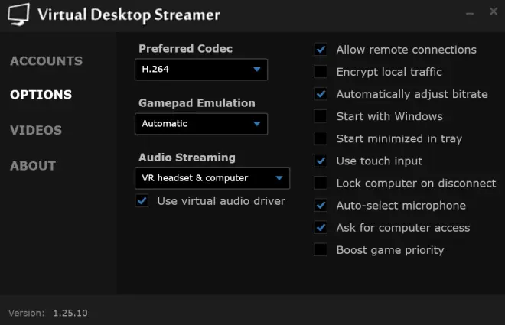Select the OPTIONS tab
505x325 pixels.
coord(41,94)
